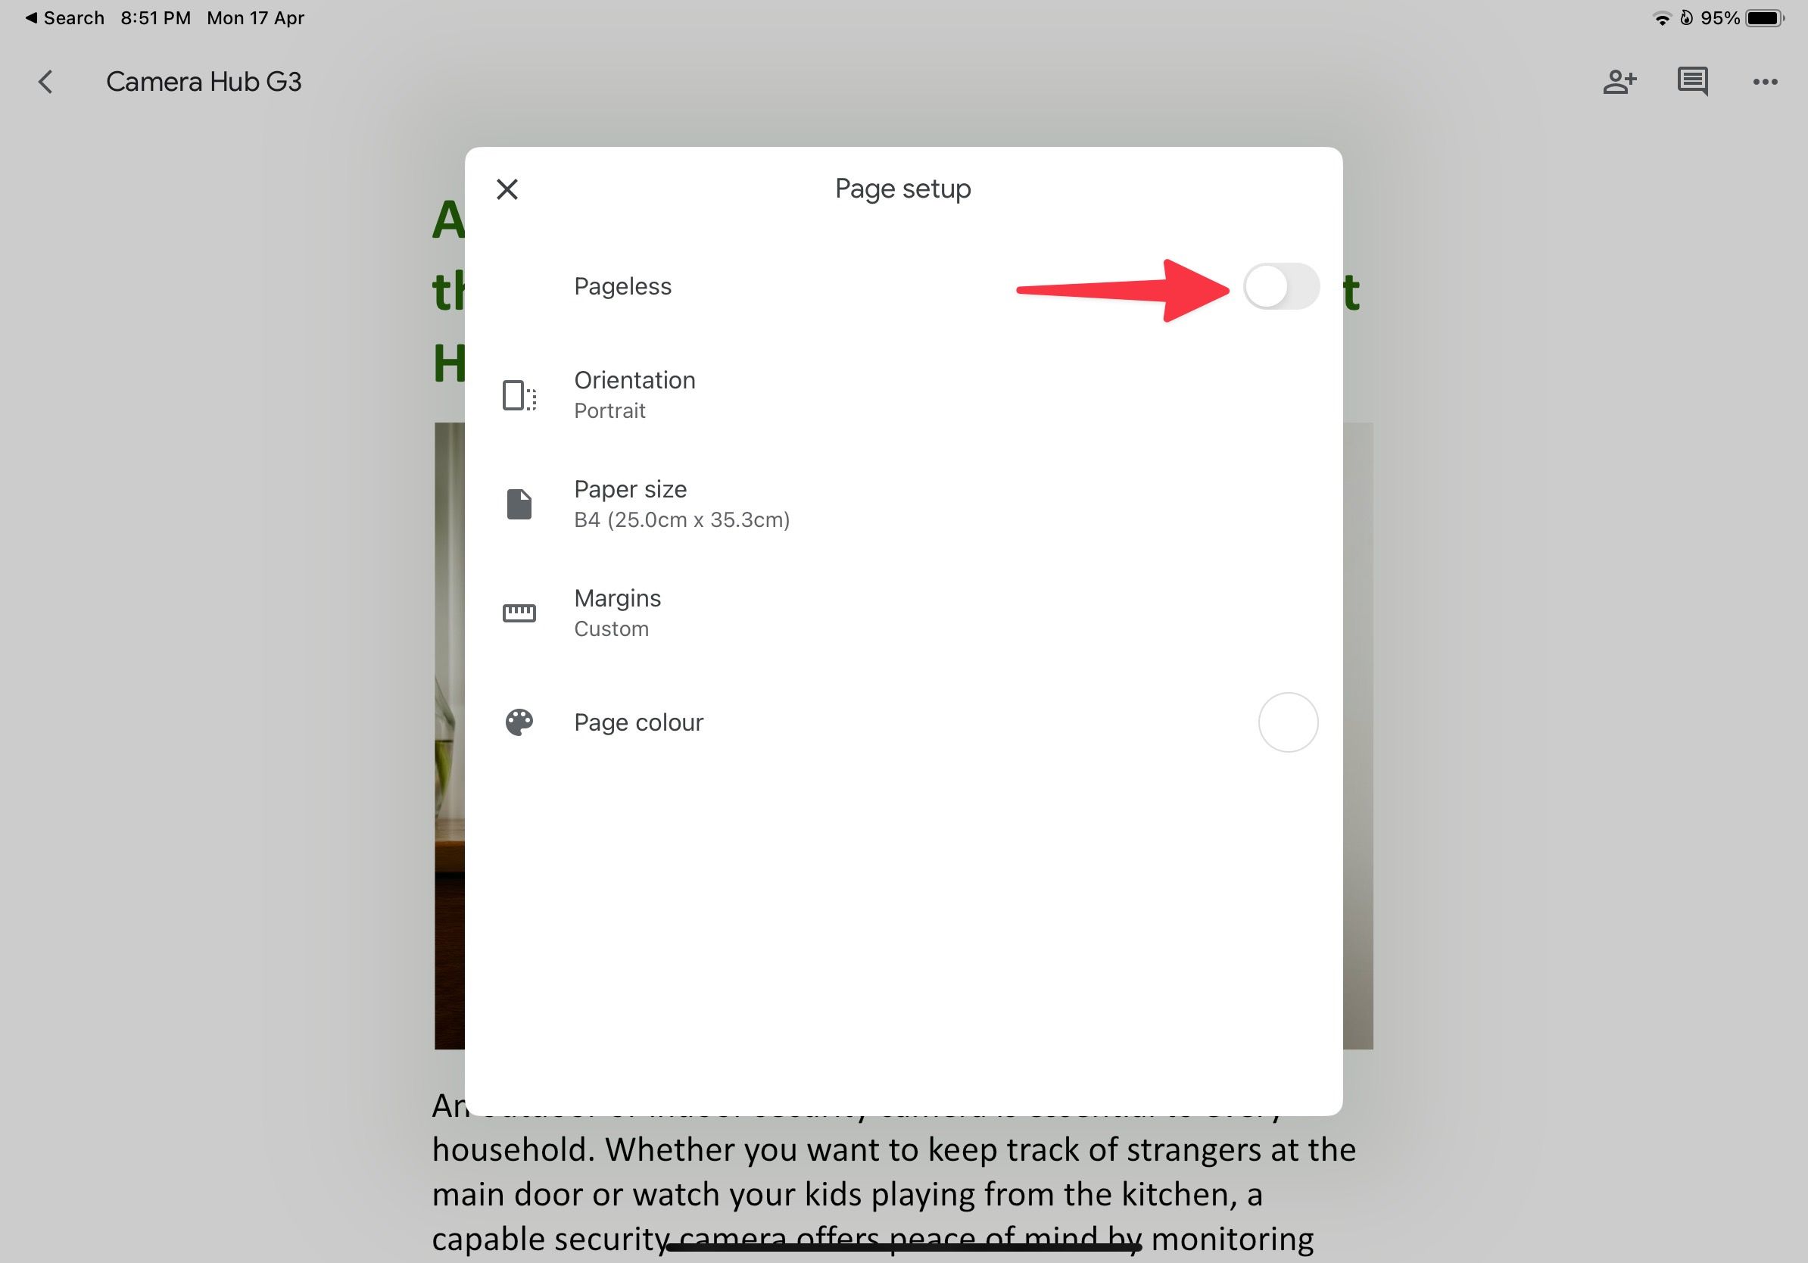Image resolution: width=1808 pixels, height=1263 pixels.
Task: Click the Paper size icon
Action: (519, 503)
